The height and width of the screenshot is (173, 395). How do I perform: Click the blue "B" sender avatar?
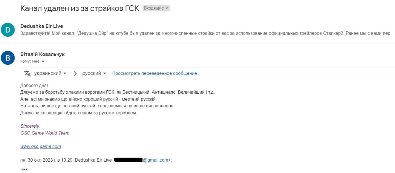click(x=8, y=58)
